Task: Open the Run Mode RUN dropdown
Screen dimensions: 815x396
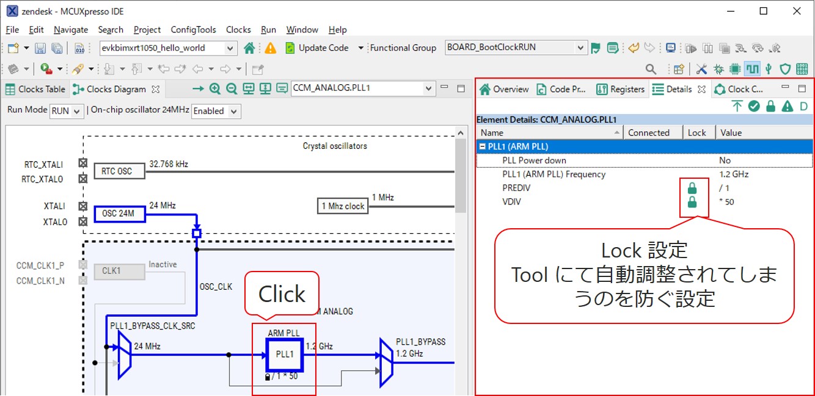Action: 77,111
